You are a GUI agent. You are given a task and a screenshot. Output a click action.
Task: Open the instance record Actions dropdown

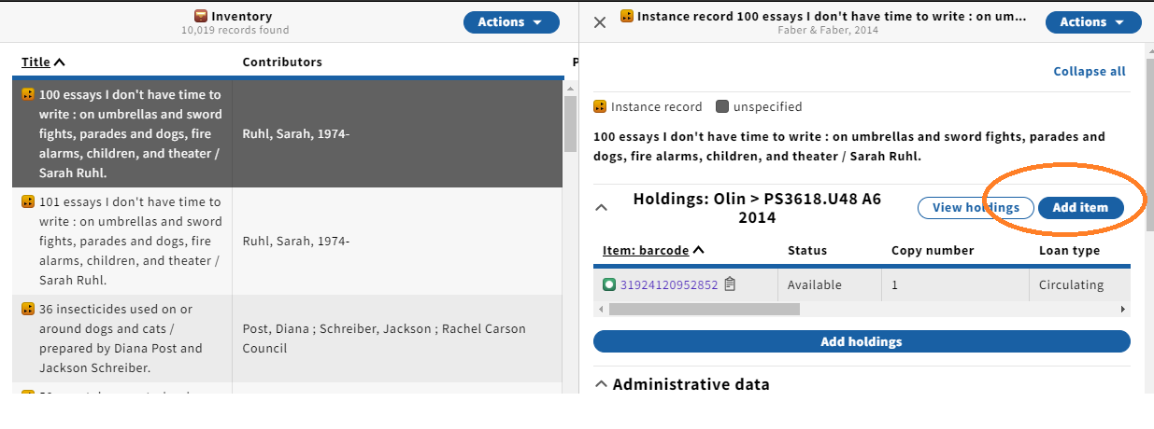pyautogui.click(x=1093, y=22)
